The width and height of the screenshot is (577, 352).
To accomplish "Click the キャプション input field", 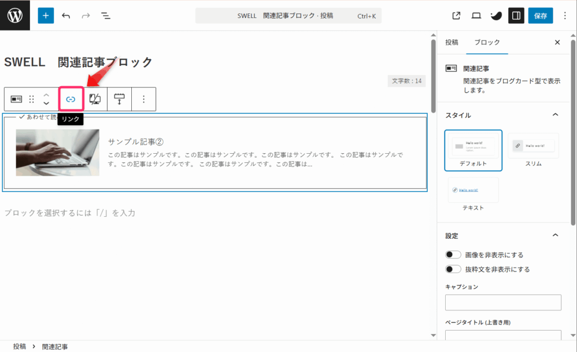I will 503,302.
